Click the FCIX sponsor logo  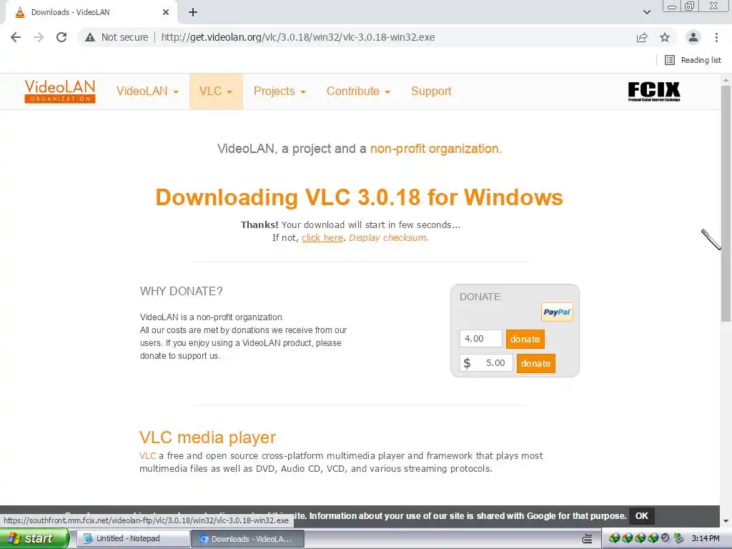(654, 91)
